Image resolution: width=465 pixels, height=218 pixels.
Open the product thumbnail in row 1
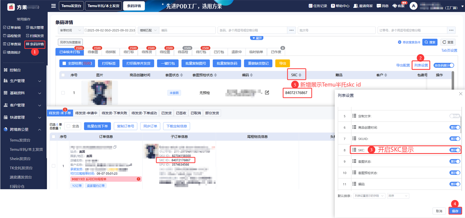pos(100,93)
